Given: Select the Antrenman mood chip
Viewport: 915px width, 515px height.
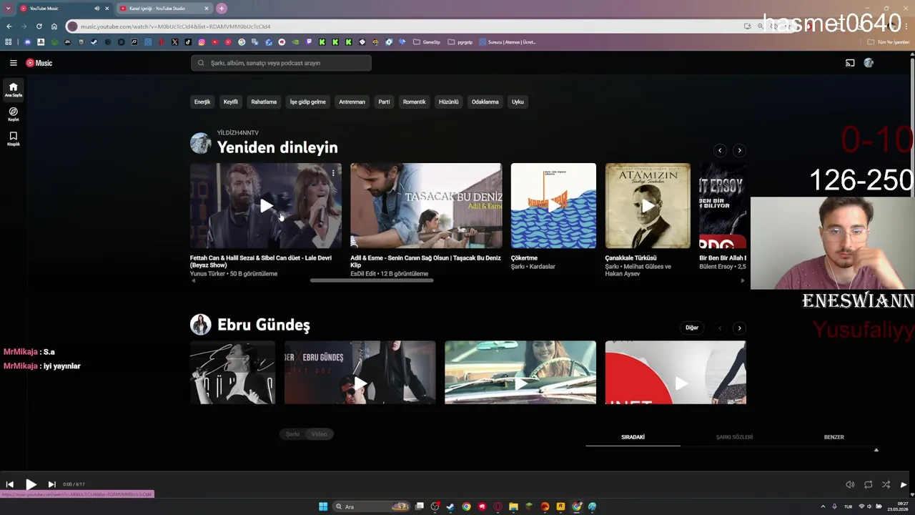Looking at the screenshot, I should pyautogui.click(x=352, y=102).
